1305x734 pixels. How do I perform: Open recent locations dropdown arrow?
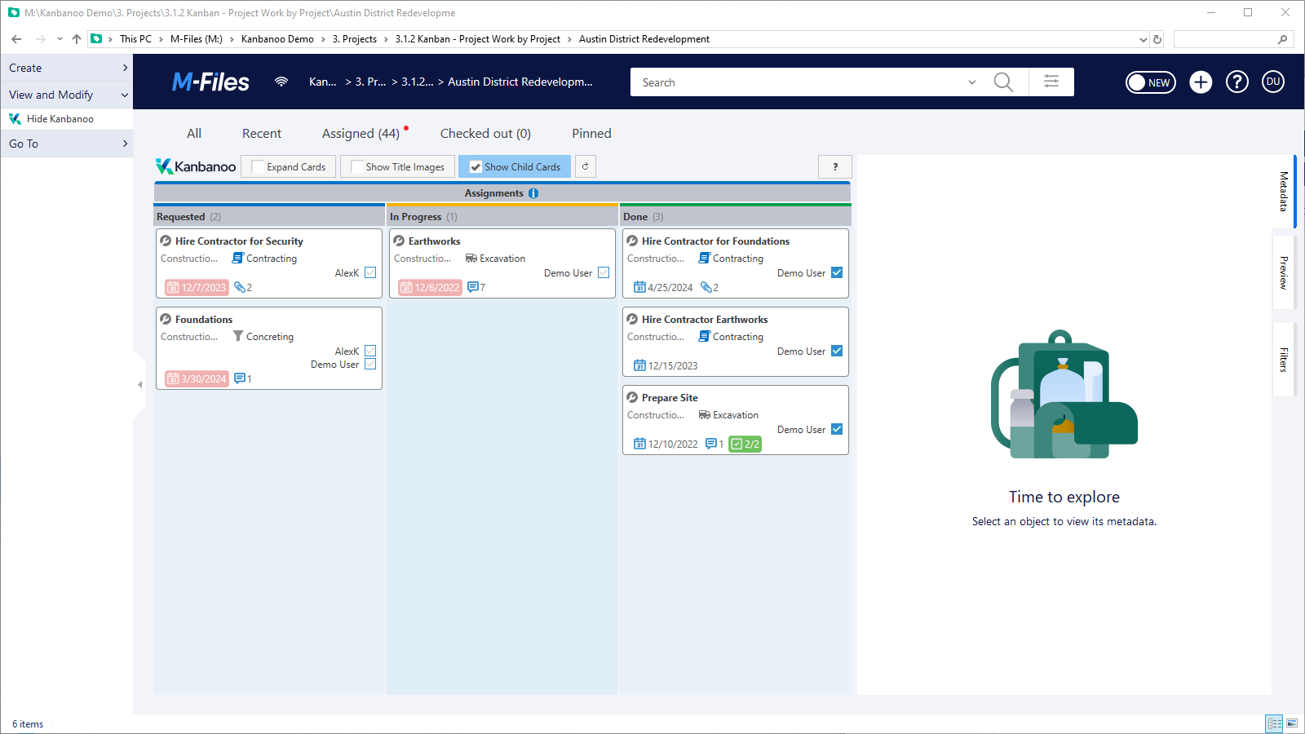[60, 39]
